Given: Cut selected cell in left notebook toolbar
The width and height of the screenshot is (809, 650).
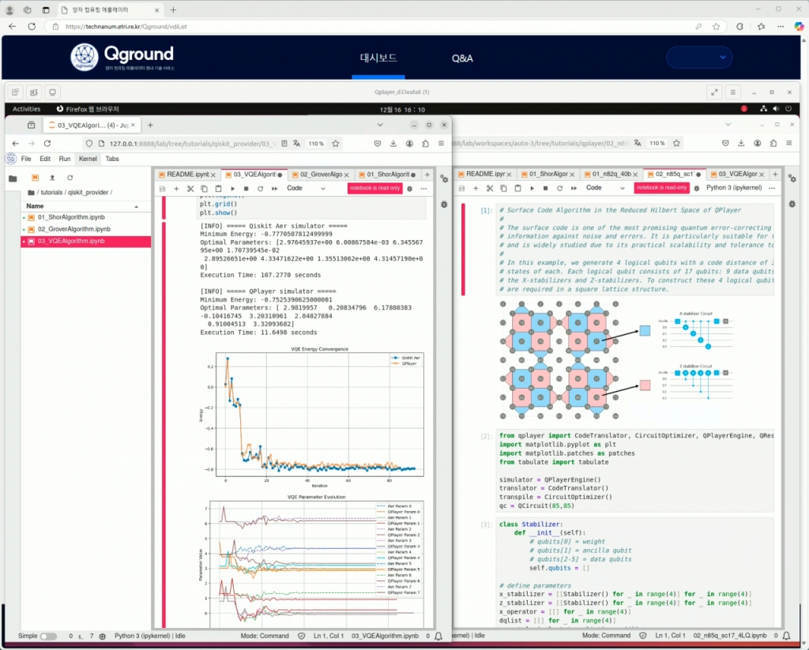Looking at the screenshot, I should [x=190, y=189].
